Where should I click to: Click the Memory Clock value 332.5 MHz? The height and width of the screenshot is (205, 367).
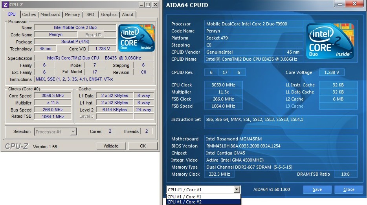tap(219, 174)
